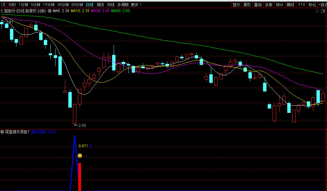Click the red signal bar in indicator panel

pyautogui.click(x=79, y=177)
